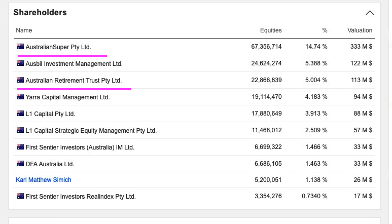The image size is (392, 224).
Task: Select First Sentier Investors (Australia) IM Ltd.
Action: (x=80, y=147)
